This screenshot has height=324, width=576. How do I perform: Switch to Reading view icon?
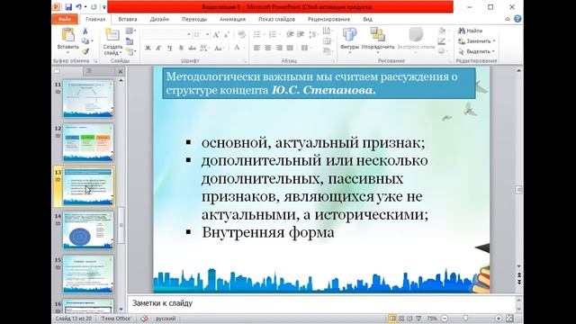tap(410, 319)
